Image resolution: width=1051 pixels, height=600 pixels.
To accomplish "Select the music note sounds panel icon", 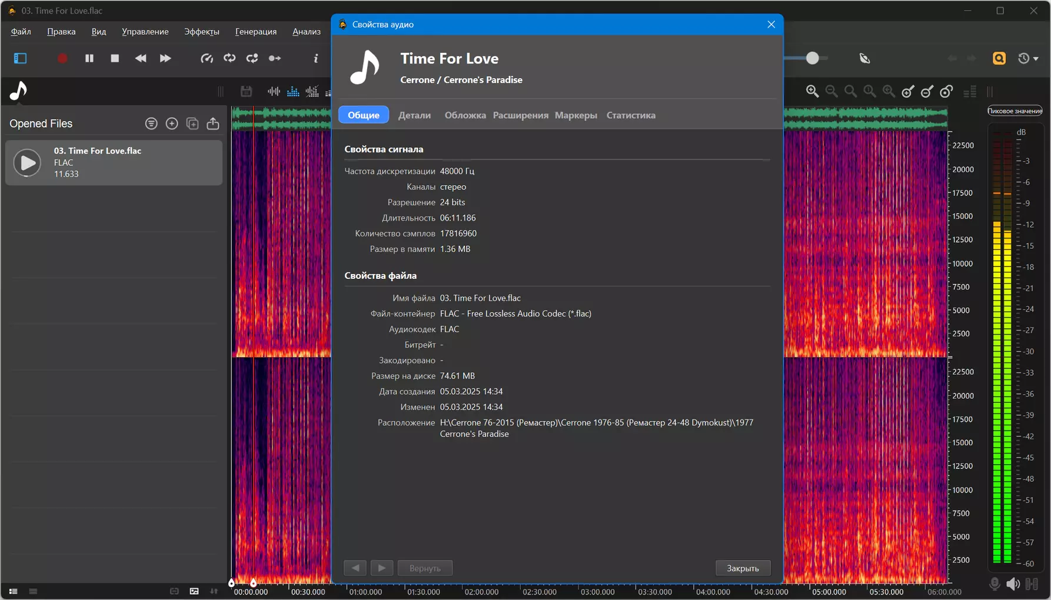I will click(18, 91).
